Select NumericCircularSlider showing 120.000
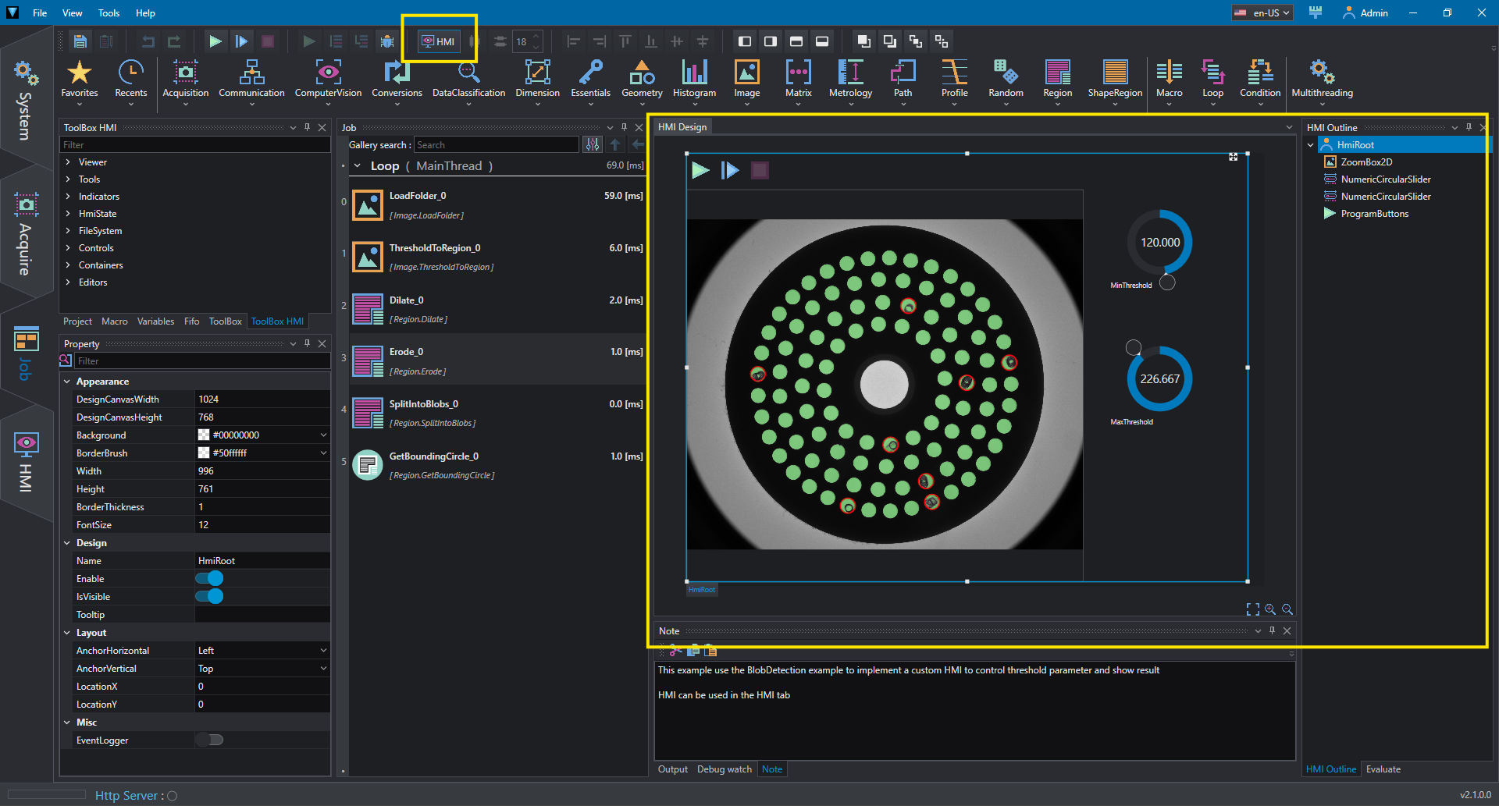The width and height of the screenshot is (1499, 806). pos(1159,243)
